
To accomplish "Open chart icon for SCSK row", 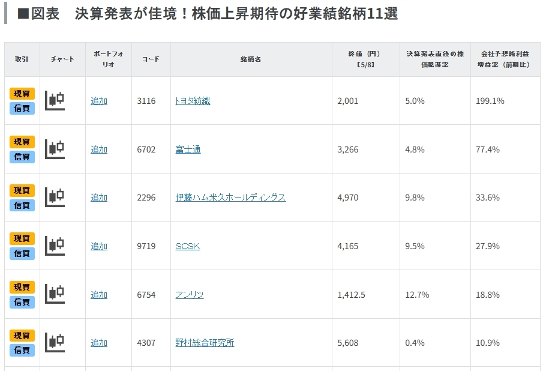I will 55,246.
